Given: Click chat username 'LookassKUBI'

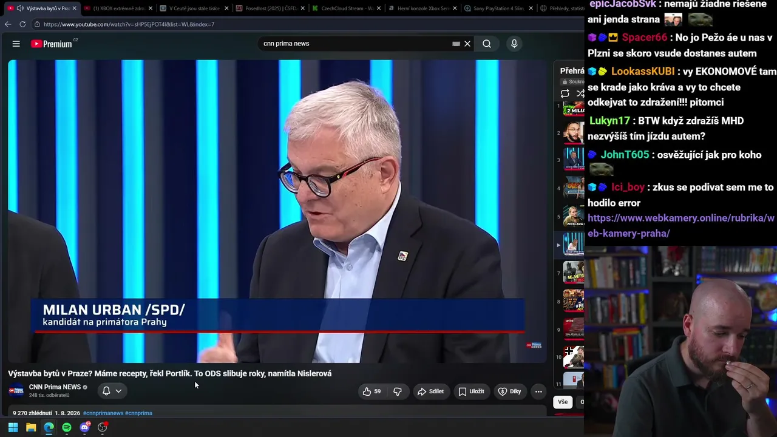Looking at the screenshot, I should click(x=643, y=72).
